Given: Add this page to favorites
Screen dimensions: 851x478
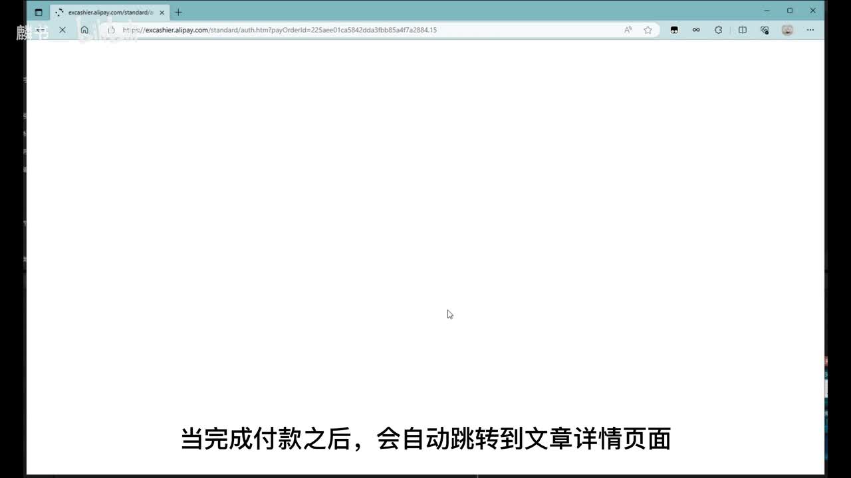Looking at the screenshot, I should [x=648, y=30].
